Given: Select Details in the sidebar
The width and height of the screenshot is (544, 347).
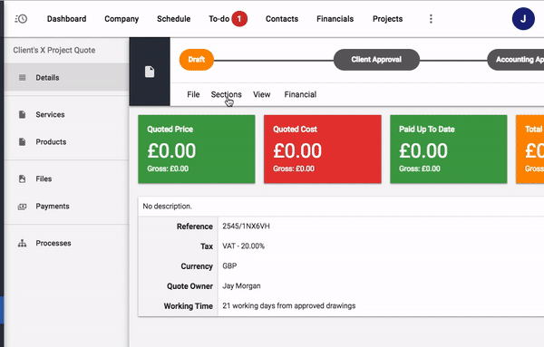Looking at the screenshot, I should [x=66, y=77].
